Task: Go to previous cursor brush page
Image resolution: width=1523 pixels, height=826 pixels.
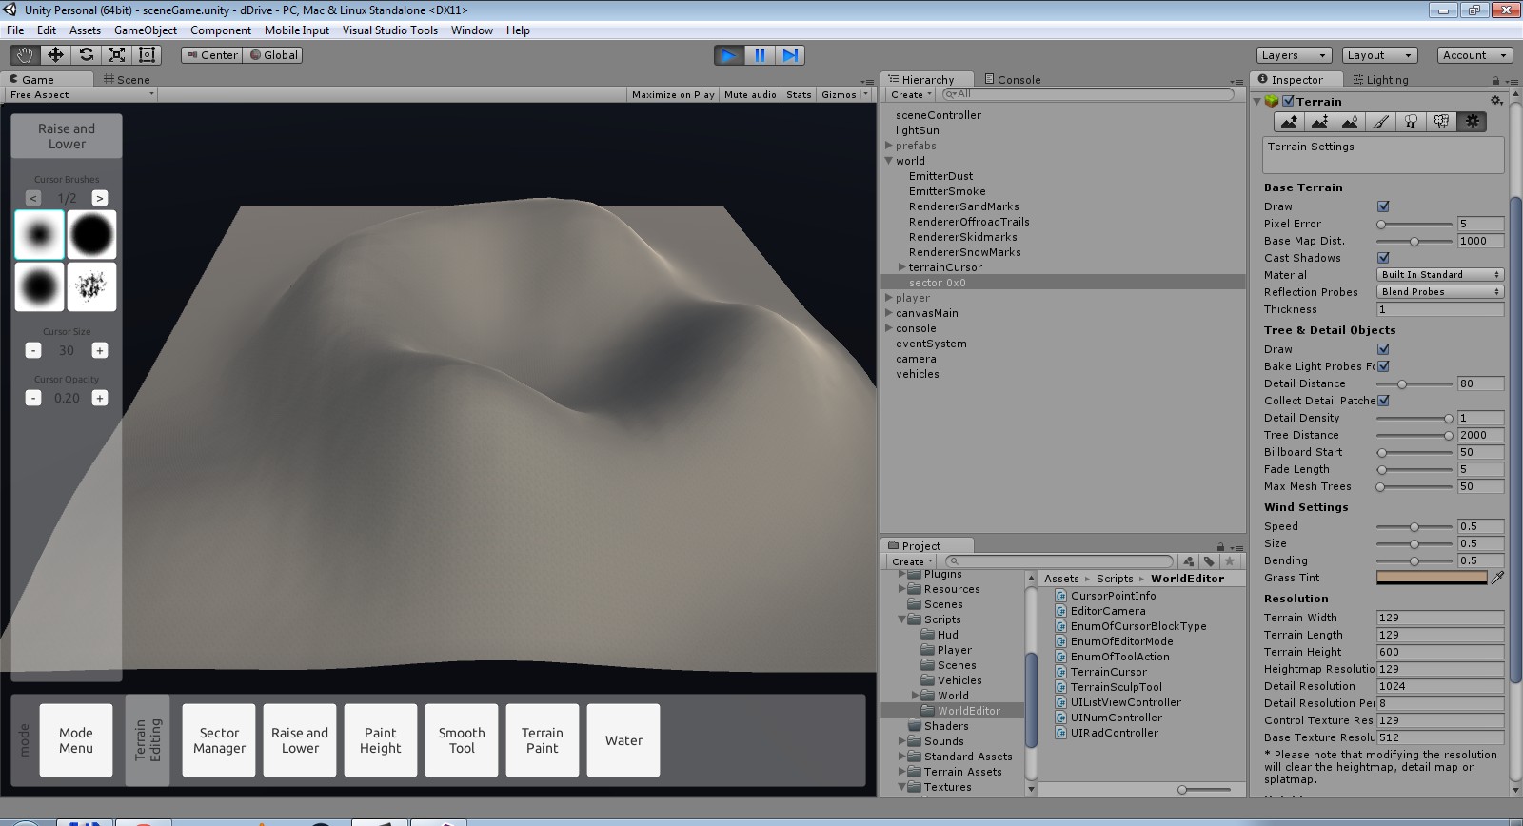Action: click(33, 198)
